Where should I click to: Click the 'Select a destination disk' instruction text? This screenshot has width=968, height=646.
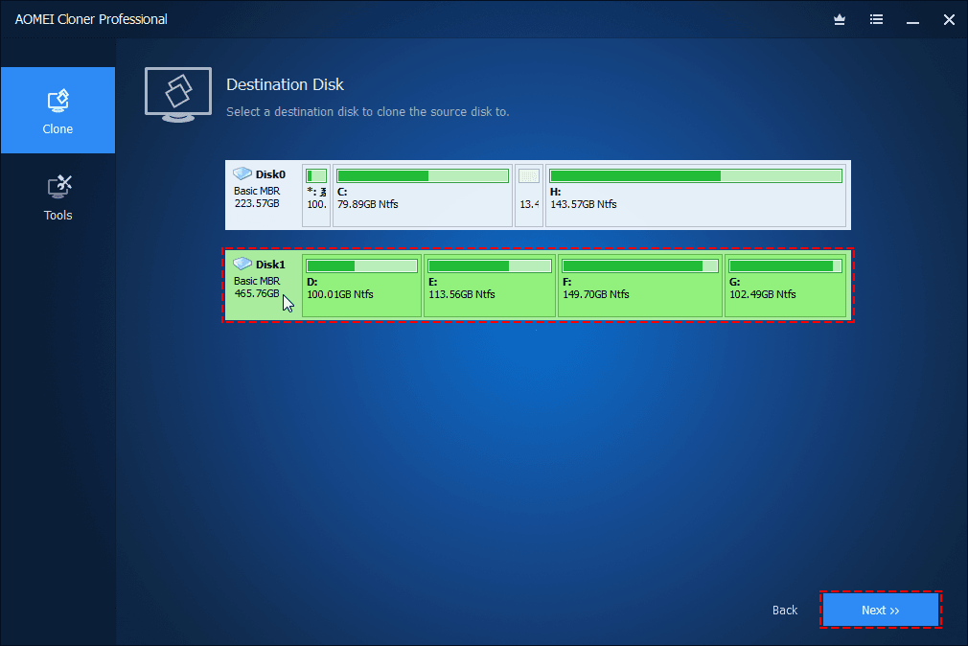coord(367,112)
